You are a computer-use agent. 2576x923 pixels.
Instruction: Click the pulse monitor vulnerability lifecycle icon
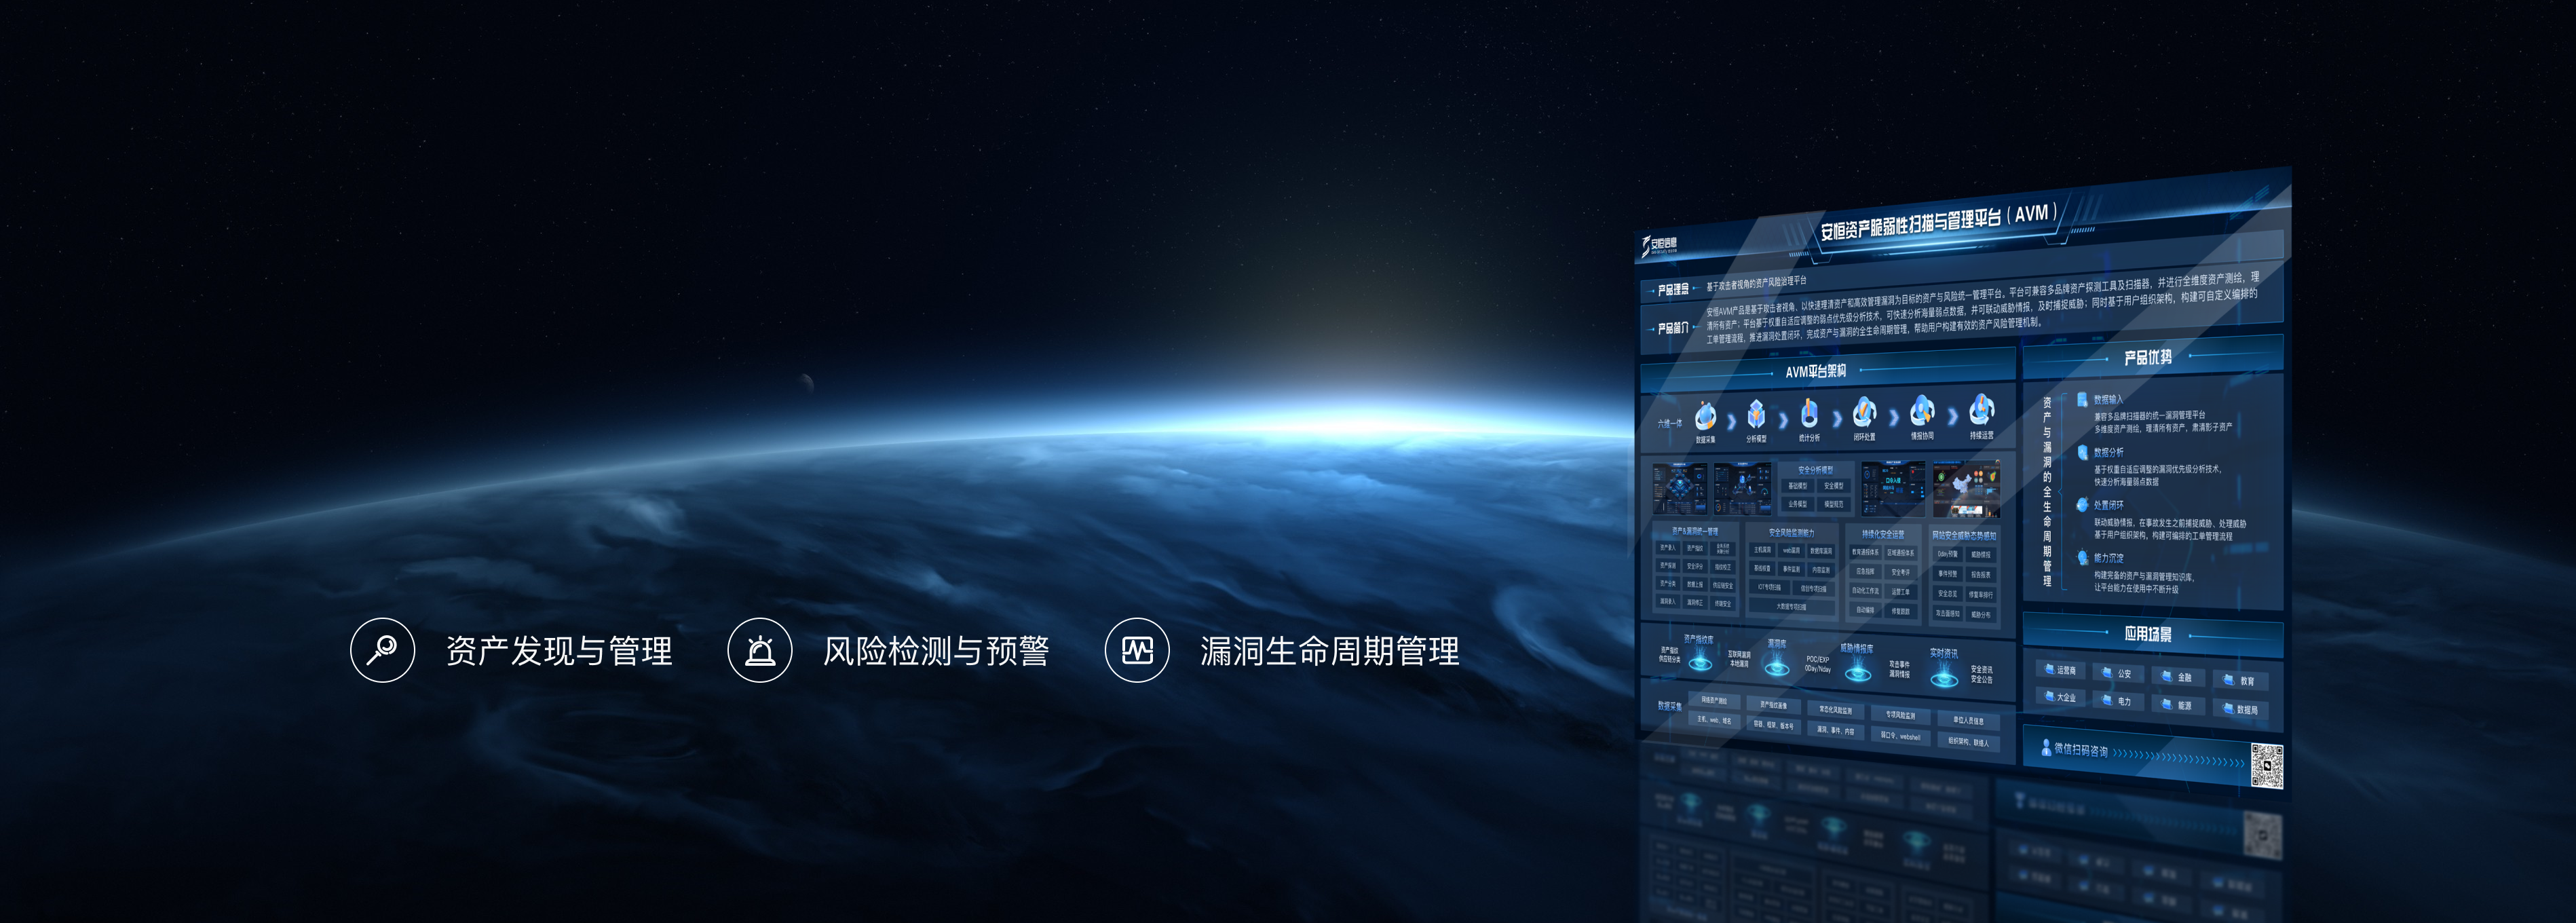(x=1137, y=650)
